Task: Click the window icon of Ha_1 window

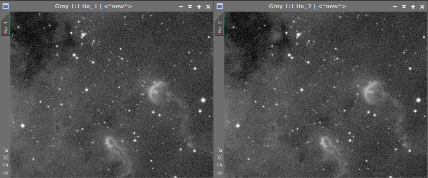Action: coord(6,6)
